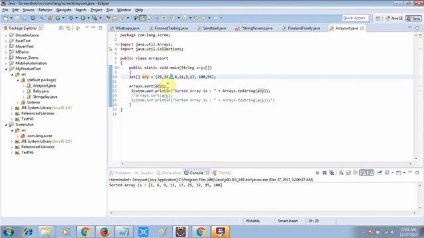The width and height of the screenshot is (424, 238).
Task: Click the New Java Class green icon
Action: coord(58,18)
